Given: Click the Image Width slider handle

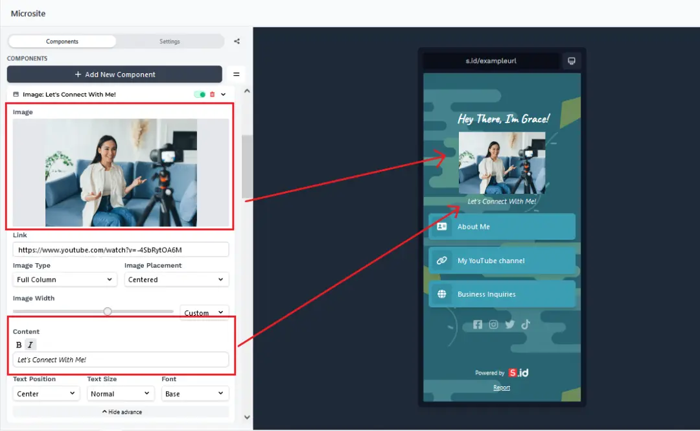Looking at the screenshot, I should click(x=108, y=312).
